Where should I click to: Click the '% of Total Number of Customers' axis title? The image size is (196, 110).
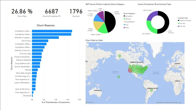click(x=56, y=102)
